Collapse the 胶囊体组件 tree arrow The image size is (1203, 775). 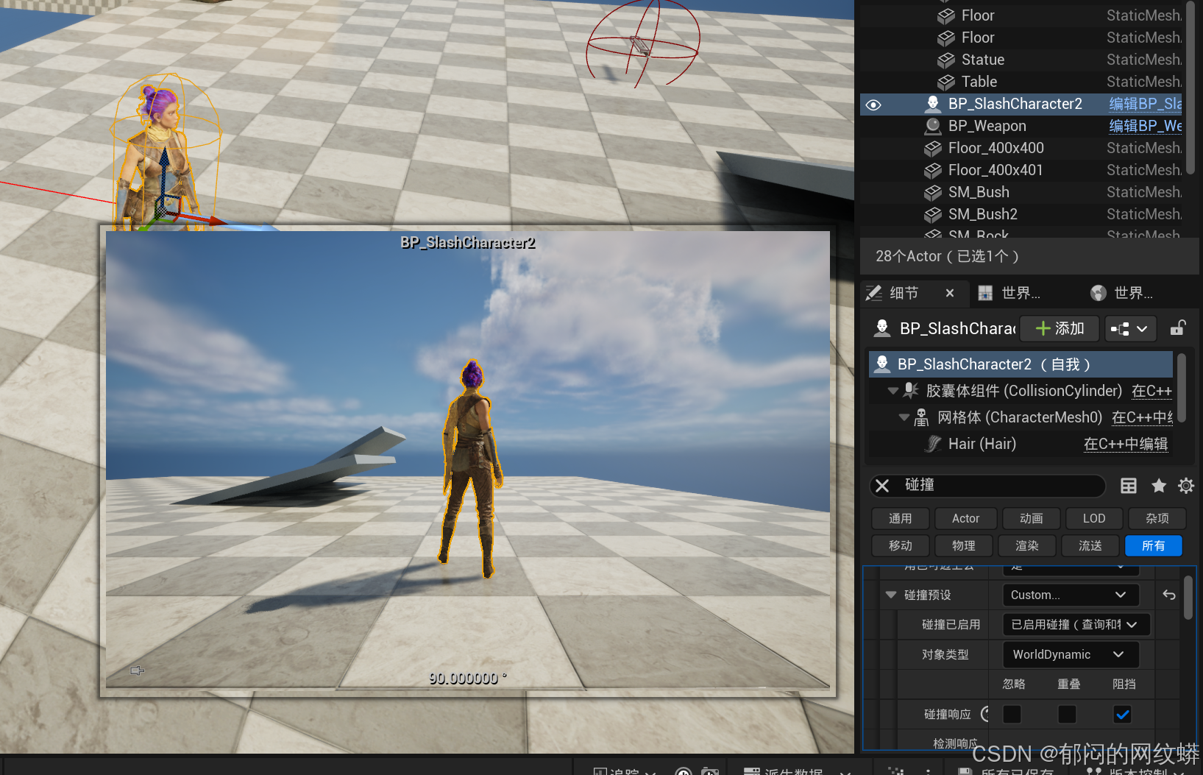893,391
